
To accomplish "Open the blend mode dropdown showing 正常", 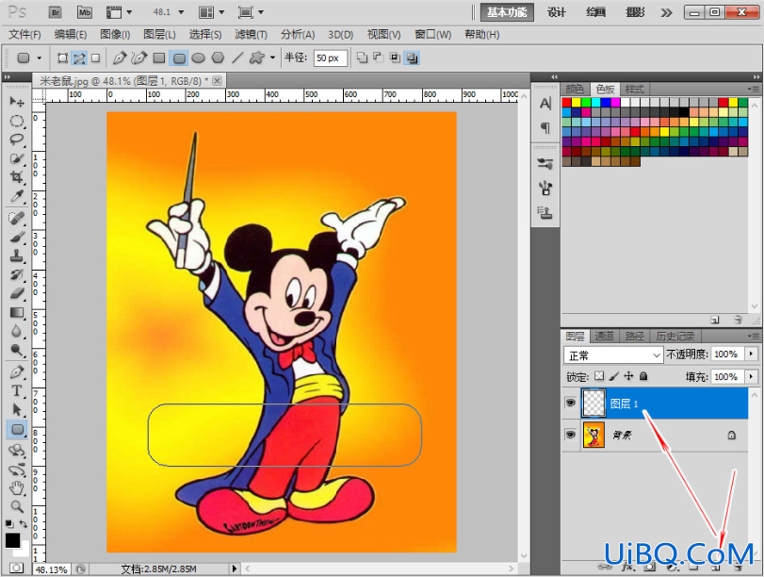I will tap(613, 355).
